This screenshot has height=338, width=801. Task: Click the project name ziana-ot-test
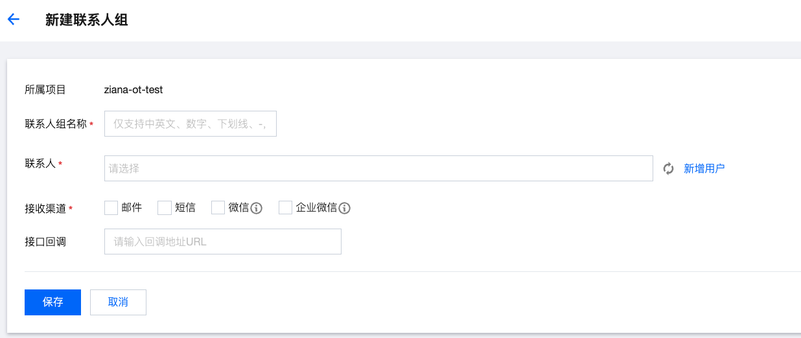point(133,90)
